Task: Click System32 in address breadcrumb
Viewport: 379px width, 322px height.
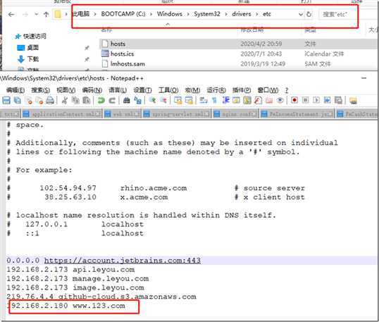Action: pyautogui.click(x=207, y=14)
